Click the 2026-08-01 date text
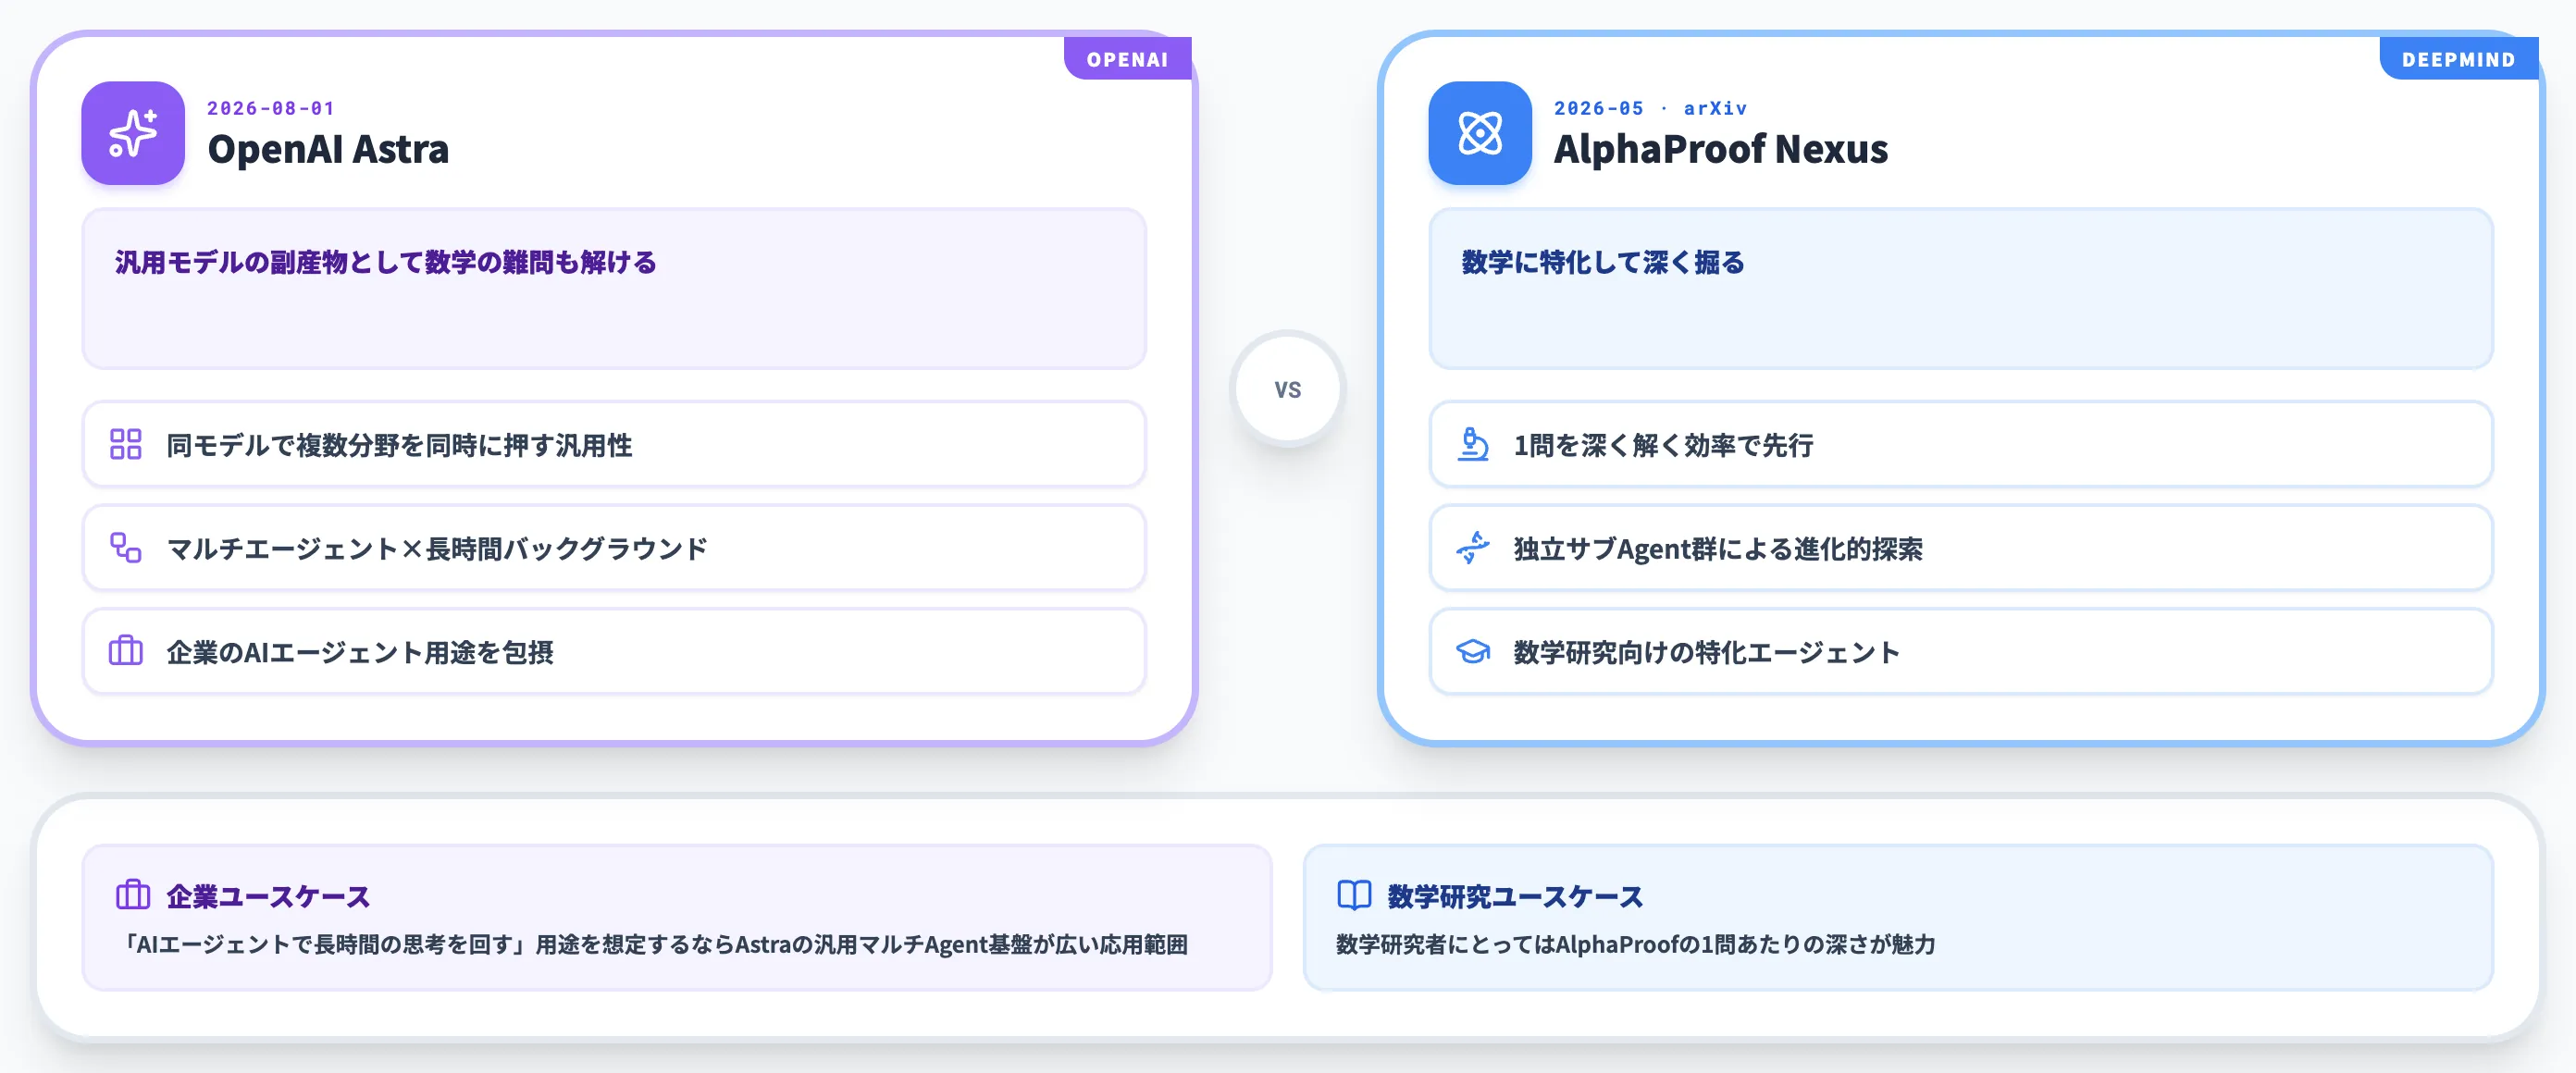The height and width of the screenshot is (1073, 2576). click(x=271, y=108)
